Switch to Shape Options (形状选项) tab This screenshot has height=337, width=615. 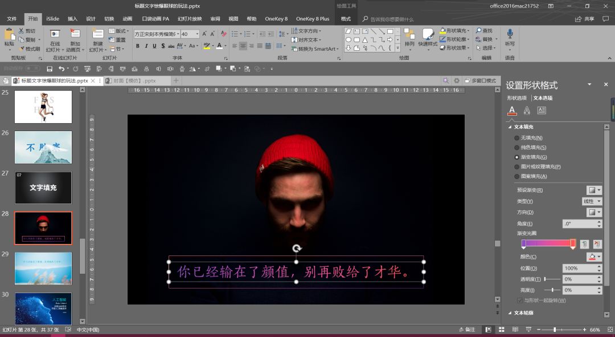tap(516, 98)
